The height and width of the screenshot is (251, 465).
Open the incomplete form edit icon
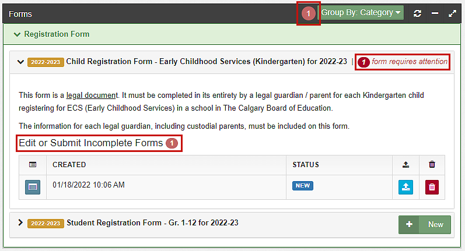(33, 187)
